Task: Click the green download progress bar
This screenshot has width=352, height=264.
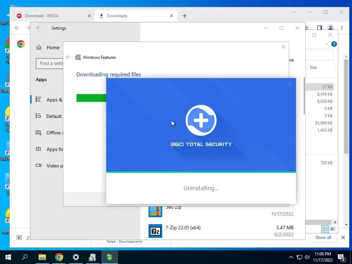Action: (x=91, y=98)
